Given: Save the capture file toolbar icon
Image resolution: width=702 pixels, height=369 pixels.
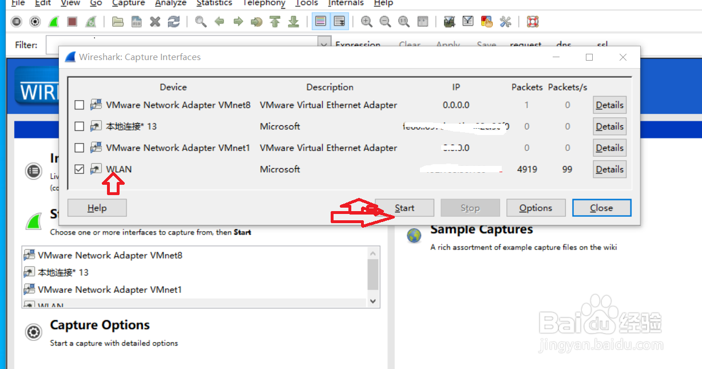Looking at the screenshot, I should pyautogui.click(x=136, y=22).
